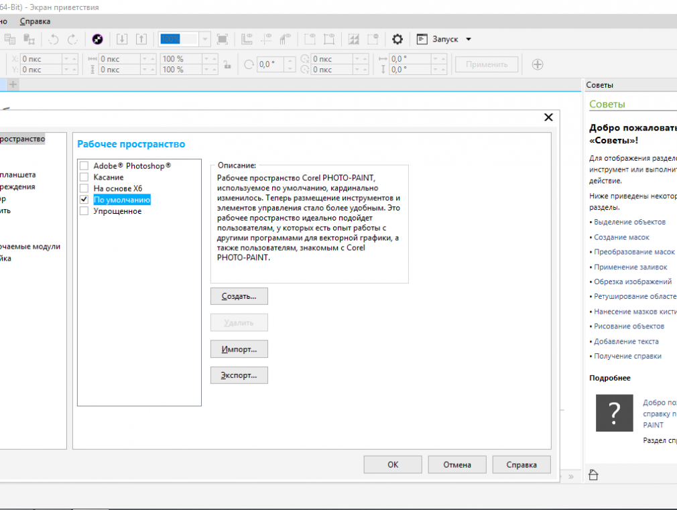Viewport: 677px width, 510px height.
Task: Click the Import down-arrow icon in toolbar
Action: (122, 40)
